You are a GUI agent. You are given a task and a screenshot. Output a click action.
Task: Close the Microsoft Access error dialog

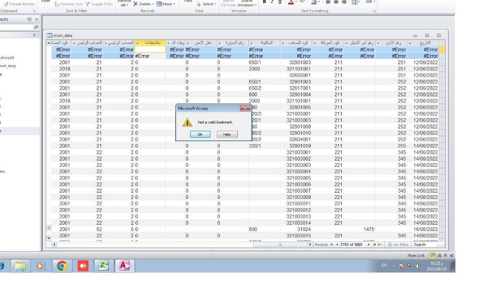coord(244,108)
